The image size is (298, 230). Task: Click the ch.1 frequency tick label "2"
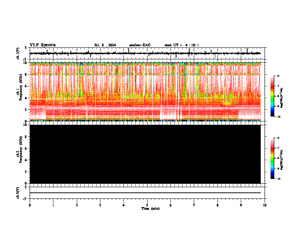tap(26, 109)
